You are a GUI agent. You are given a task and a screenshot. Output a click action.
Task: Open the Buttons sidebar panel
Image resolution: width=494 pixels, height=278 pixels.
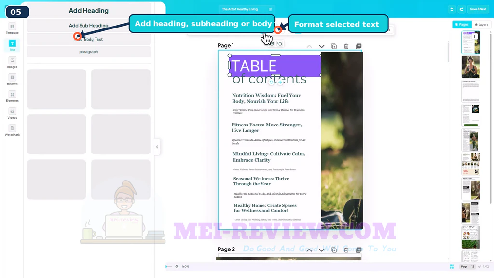[x=12, y=80]
